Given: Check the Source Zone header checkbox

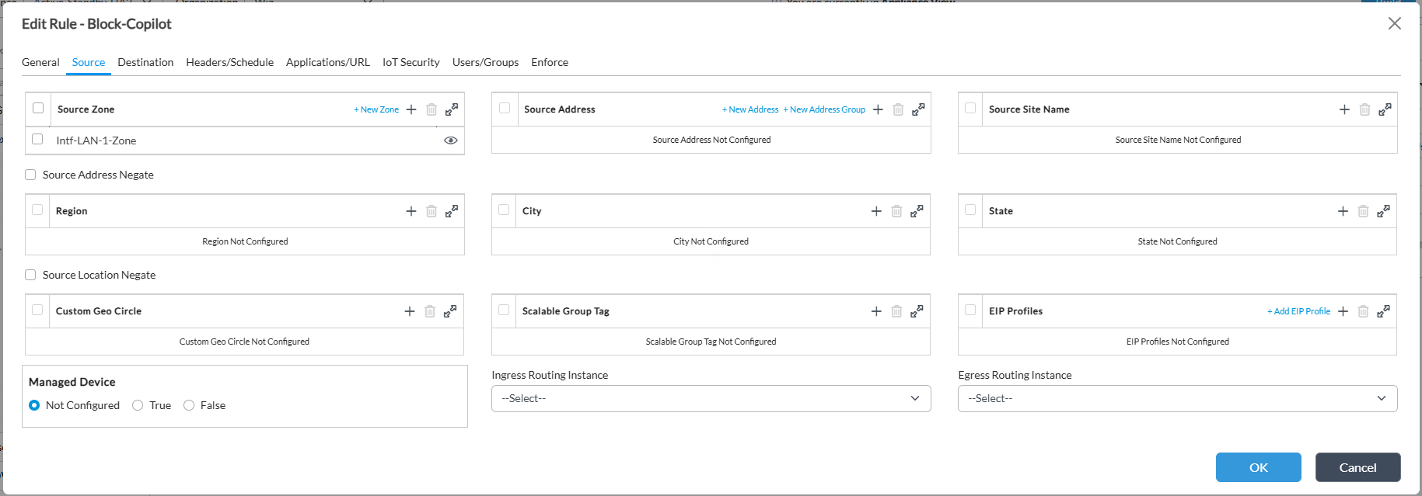Looking at the screenshot, I should 38,108.
